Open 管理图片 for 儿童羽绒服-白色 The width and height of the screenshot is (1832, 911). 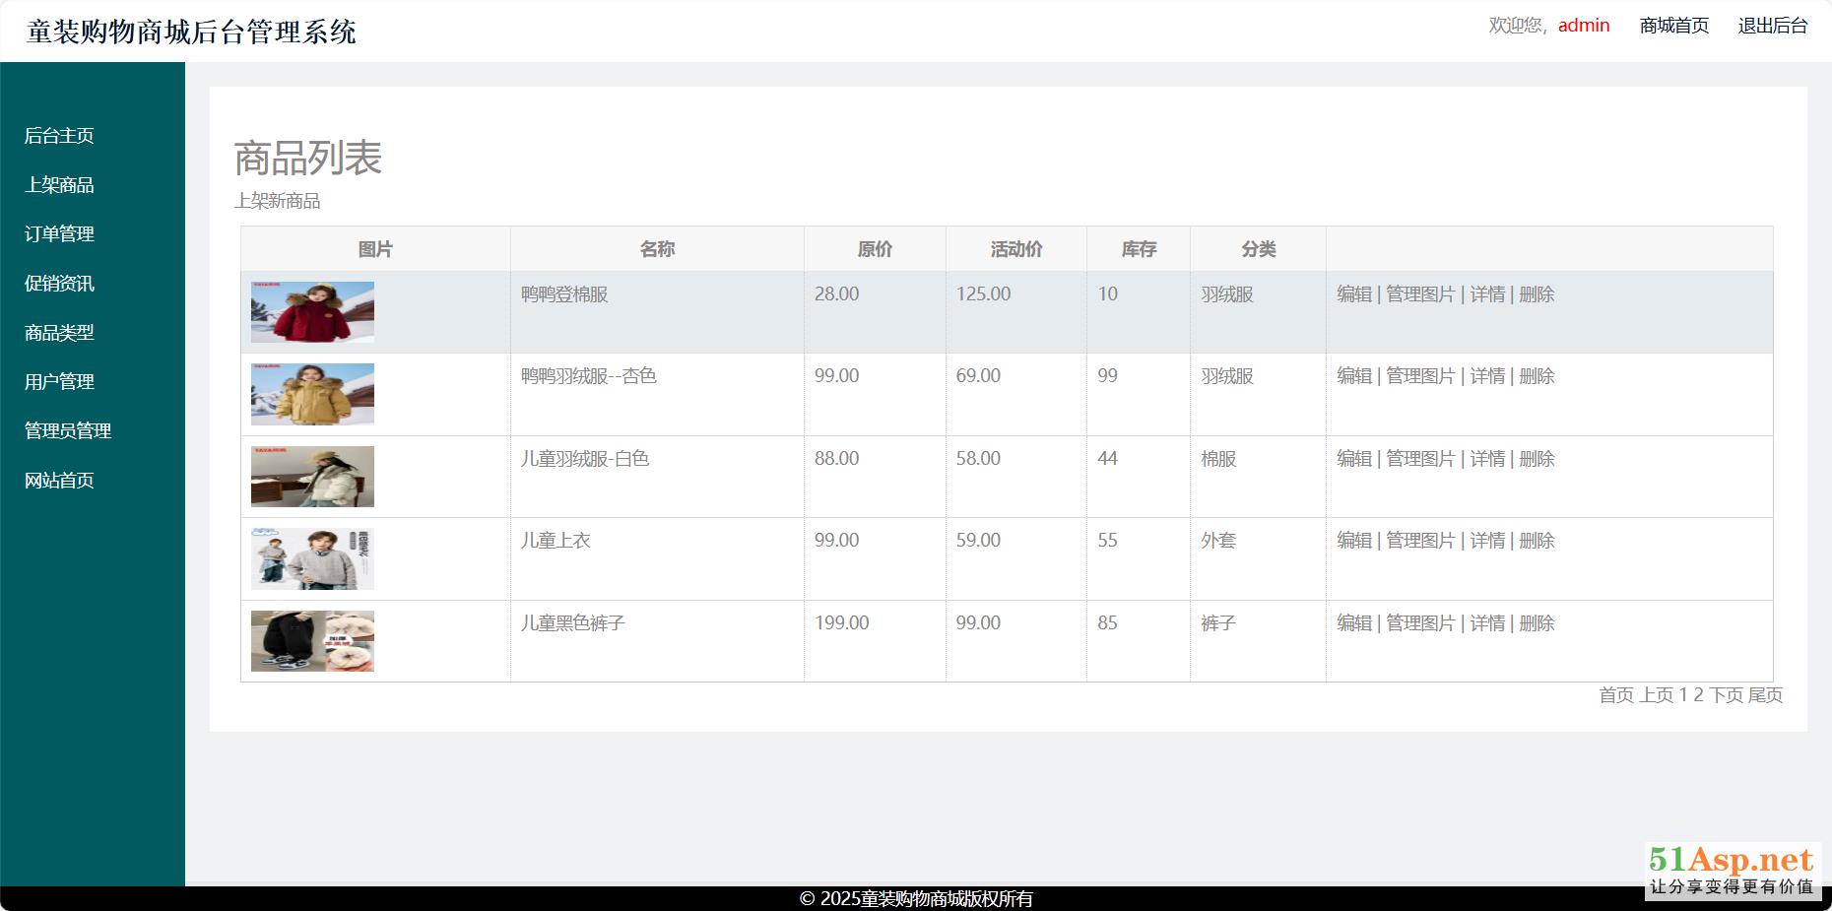pos(1419,459)
